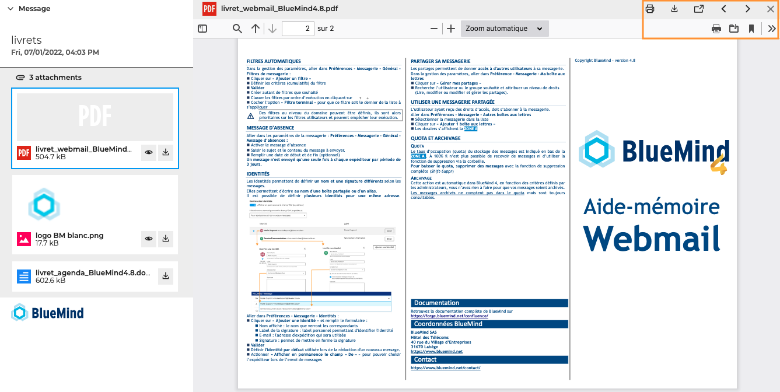Print the file using top header printer icon

click(x=650, y=9)
